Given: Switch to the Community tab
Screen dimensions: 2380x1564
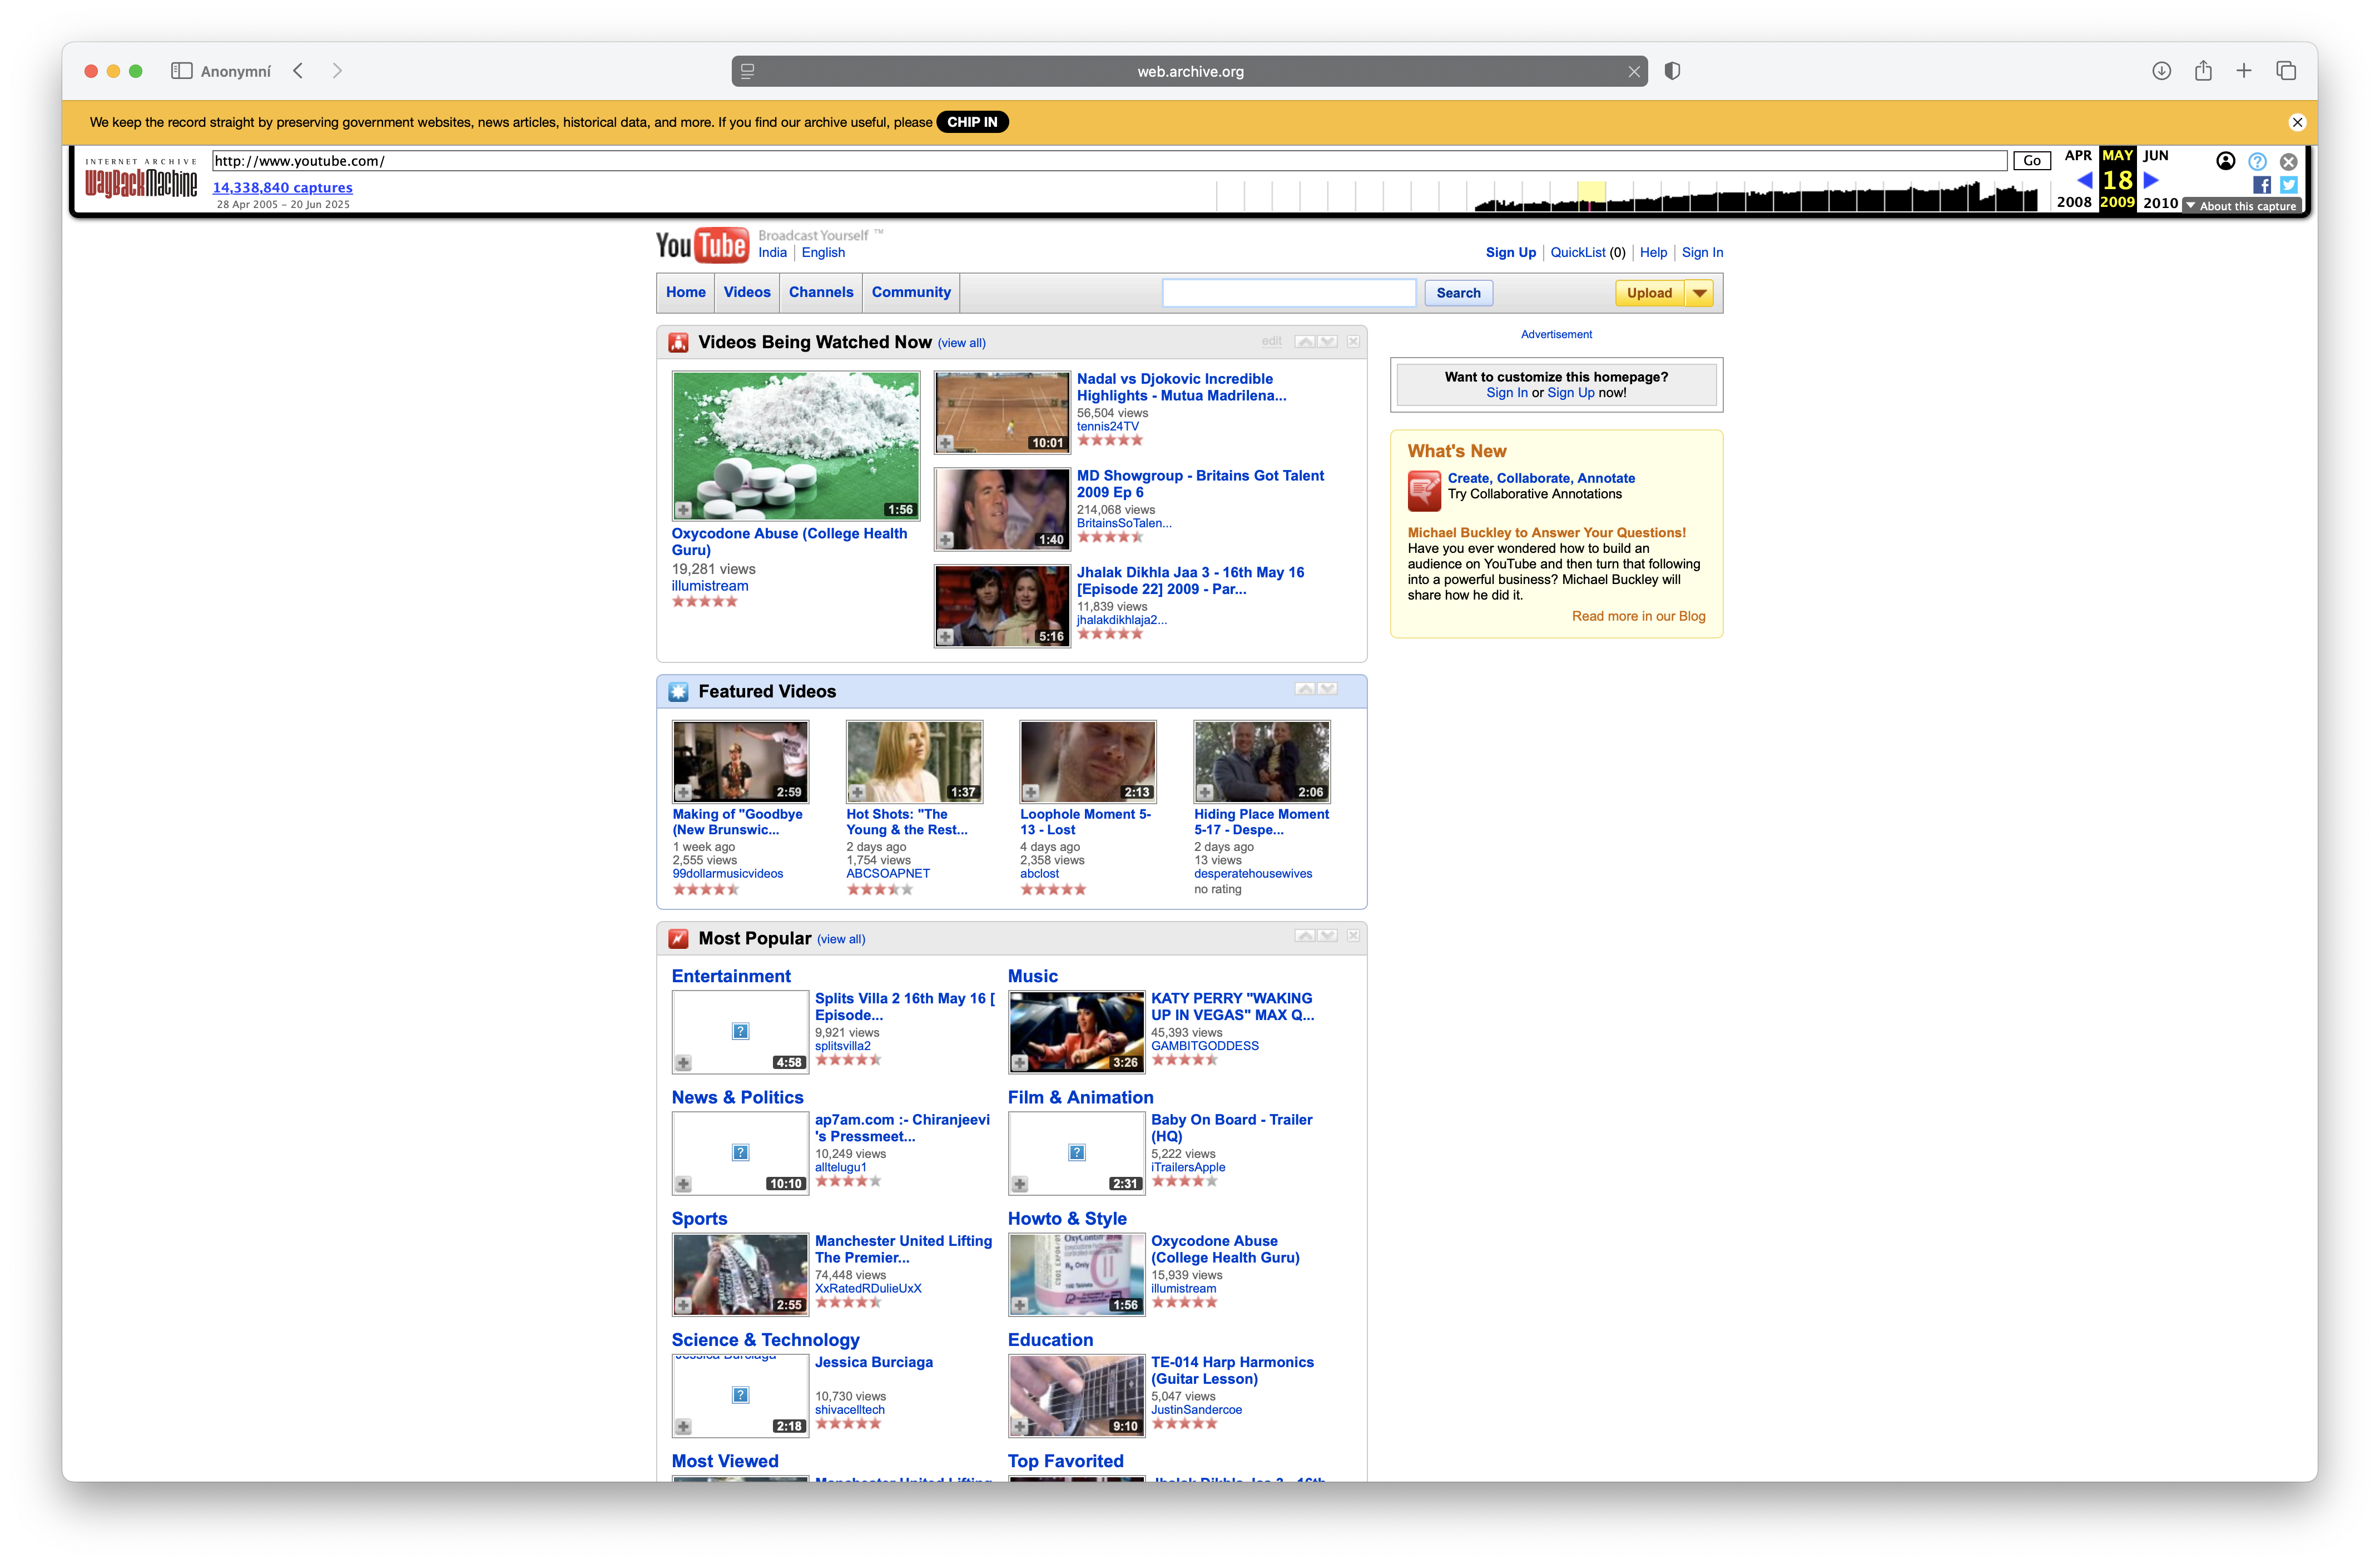Looking at the screenshot, I should 910,292.
